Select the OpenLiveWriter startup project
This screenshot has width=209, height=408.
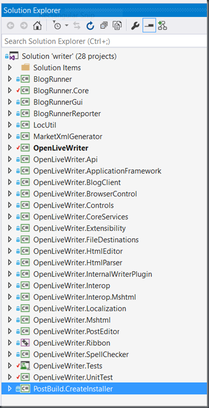point(61,148)
